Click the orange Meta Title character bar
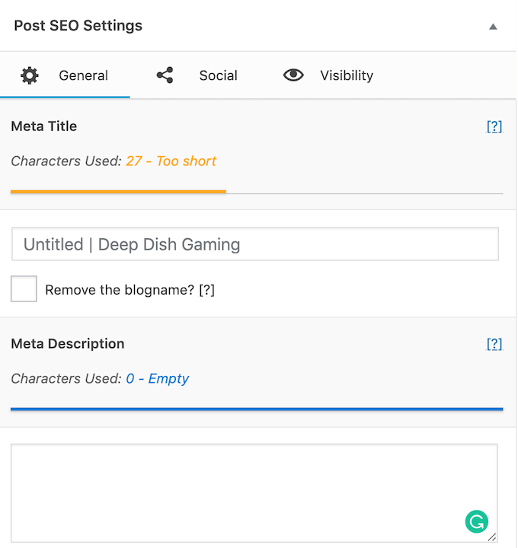 (x=118, y=191)
